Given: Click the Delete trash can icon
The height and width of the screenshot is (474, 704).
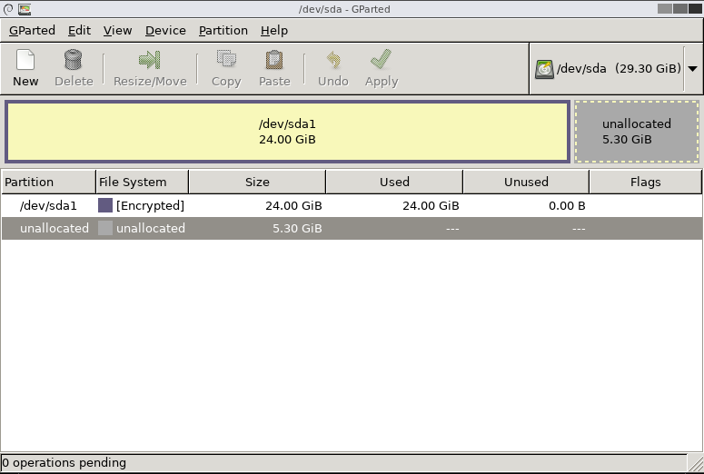Looking at the screenshot, I should click(74, 60).
